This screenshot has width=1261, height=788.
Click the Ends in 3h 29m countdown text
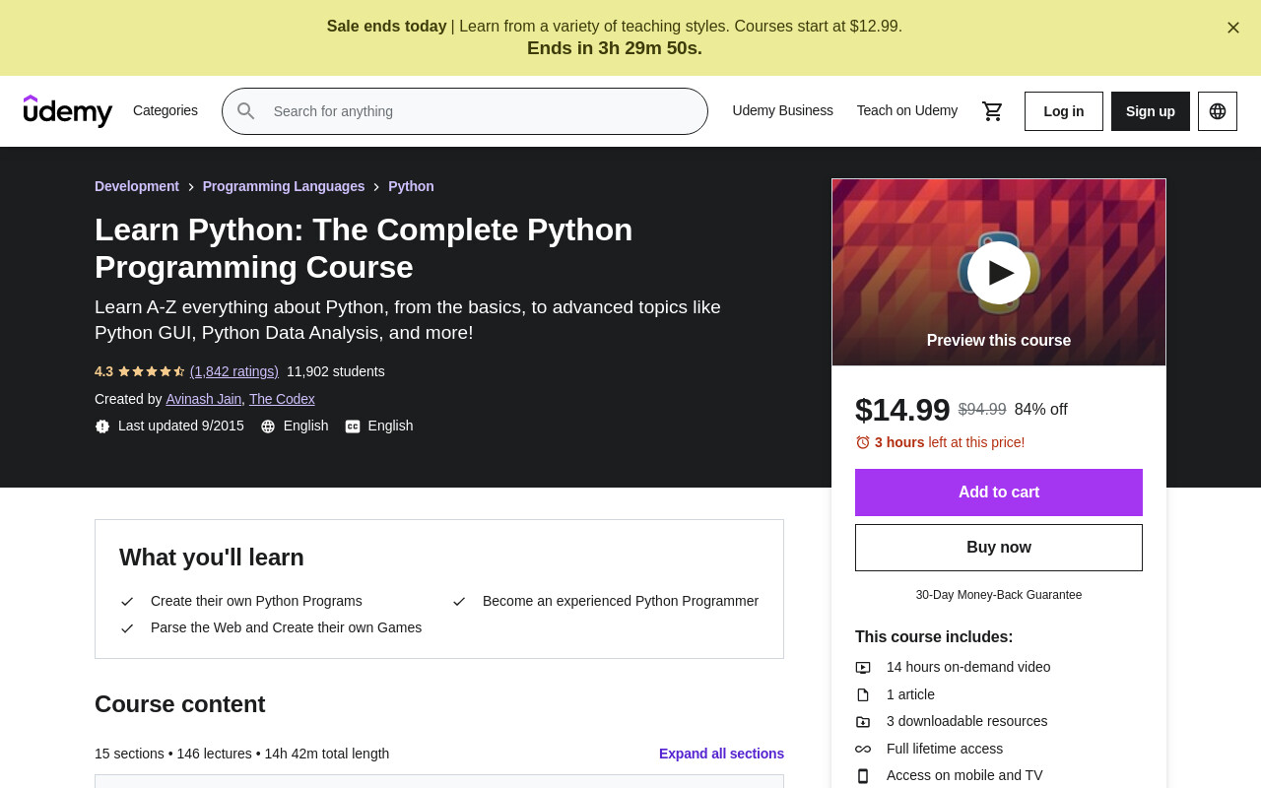tap(615, 48)
